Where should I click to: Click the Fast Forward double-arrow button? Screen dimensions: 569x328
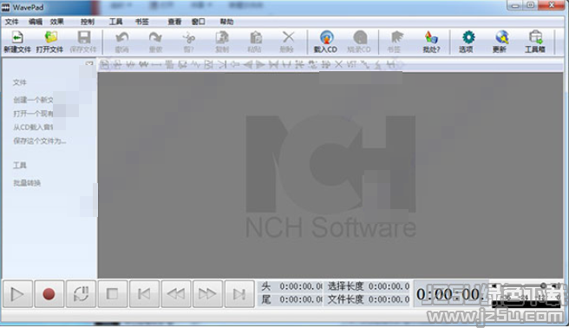pyautogui.click(x=207, y=294)
